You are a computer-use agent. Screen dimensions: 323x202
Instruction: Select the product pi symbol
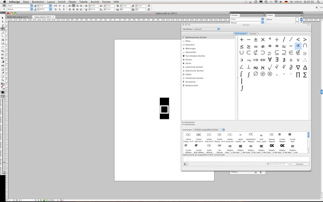[x=298, y=75]
